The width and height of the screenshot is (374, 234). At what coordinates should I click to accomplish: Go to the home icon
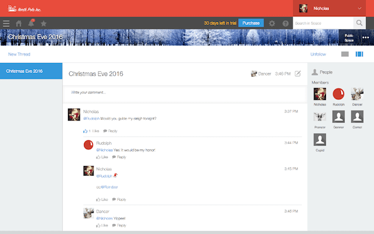[x=19, y=24]
